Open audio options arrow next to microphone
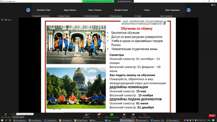The width and height of the screenshot is (217, 122). pos(10,114)
